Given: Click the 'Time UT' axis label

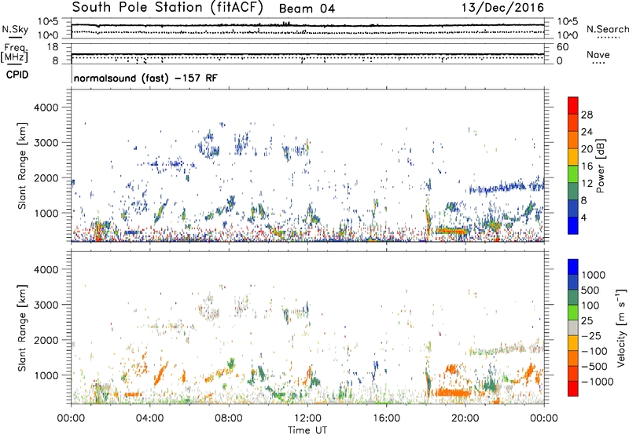Looking at the screenshot, I should point(307,430).
